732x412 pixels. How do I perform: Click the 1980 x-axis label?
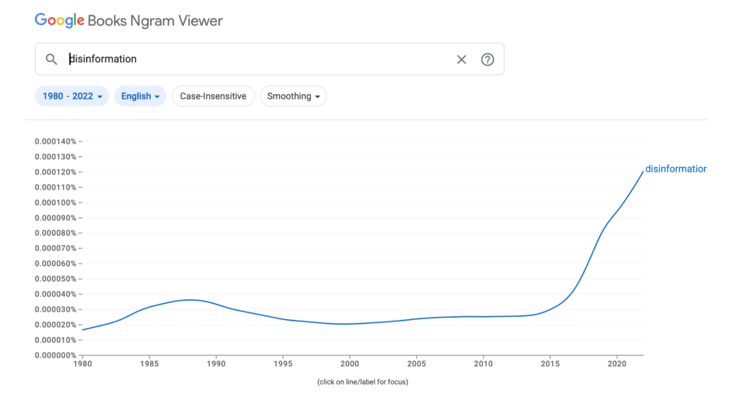82,364
